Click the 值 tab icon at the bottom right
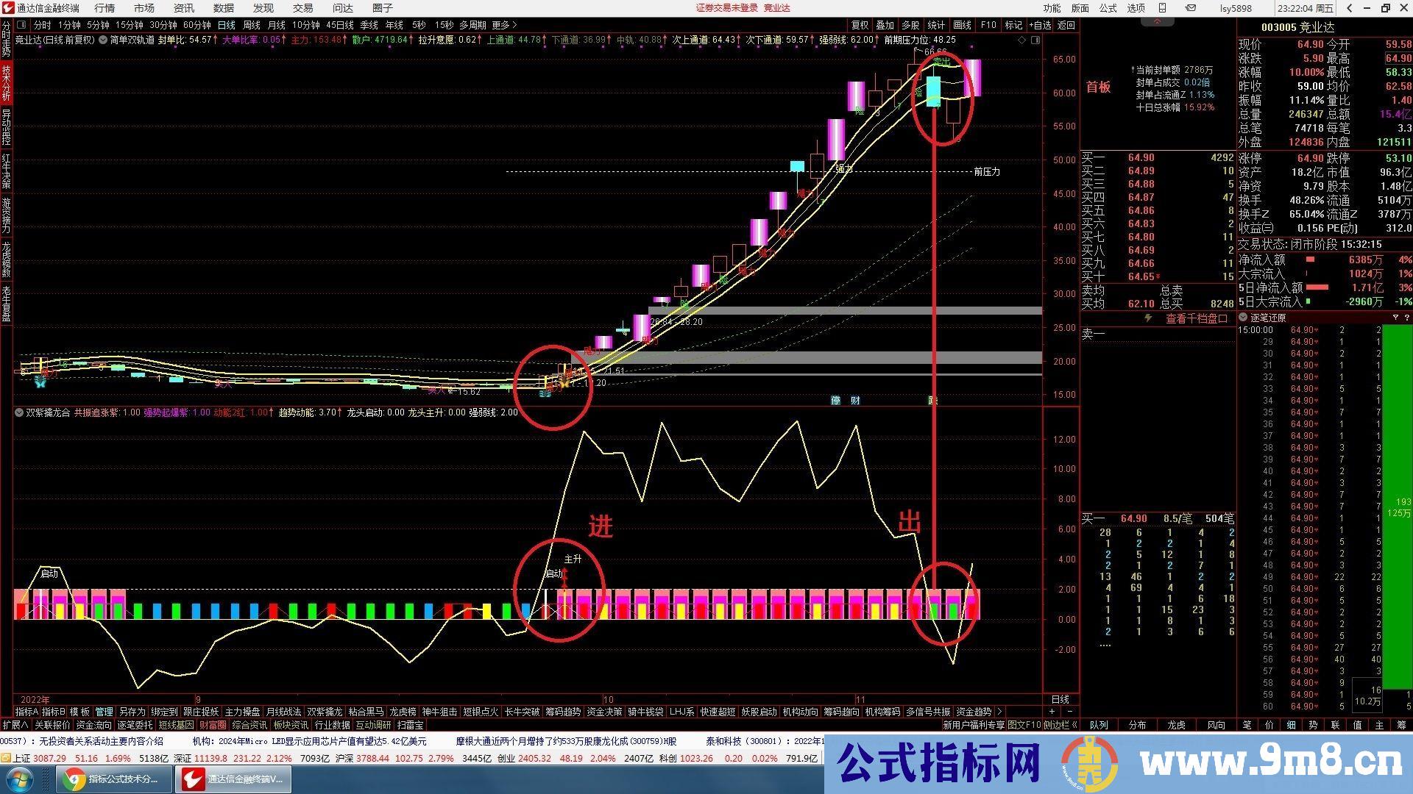Screen dimensions: 1413x794 tap(1357, 725)
